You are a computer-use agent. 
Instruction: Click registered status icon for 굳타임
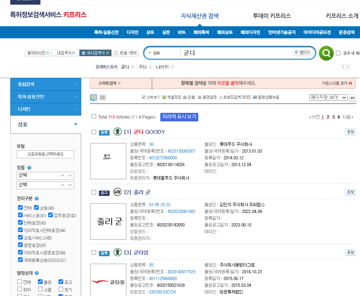[117, 252]
